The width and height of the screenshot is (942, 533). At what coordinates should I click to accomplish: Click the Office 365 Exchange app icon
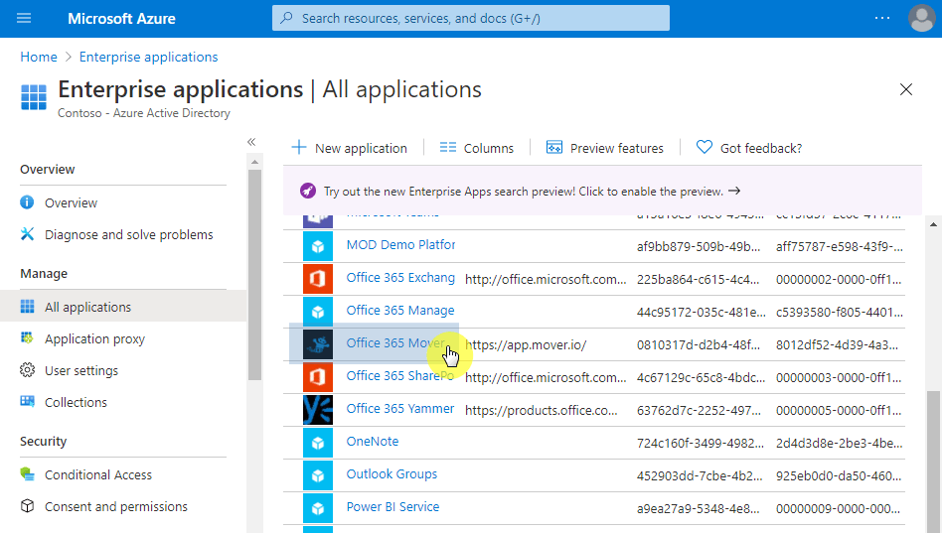coord(318,279)
